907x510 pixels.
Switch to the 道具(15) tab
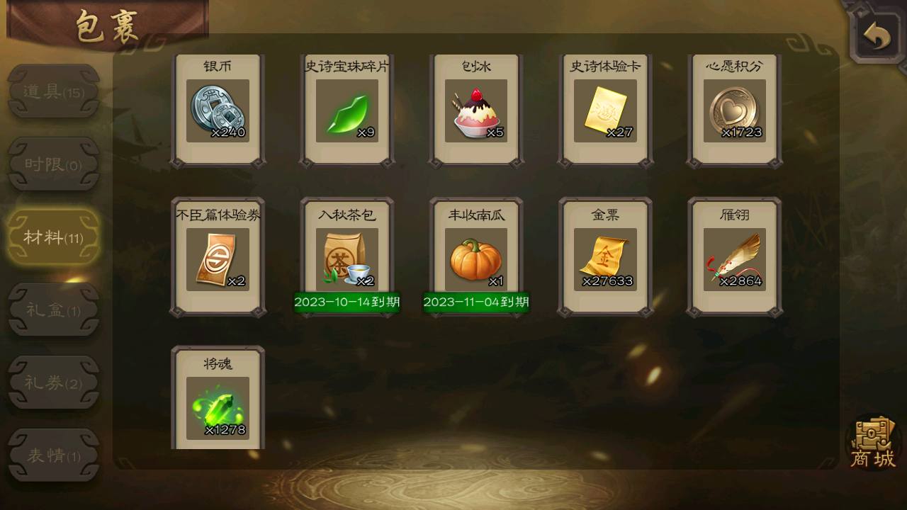(x=54, y=91)
